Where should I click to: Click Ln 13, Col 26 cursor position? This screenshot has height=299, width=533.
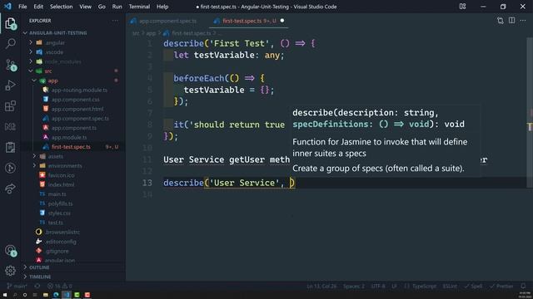[321, 286]
